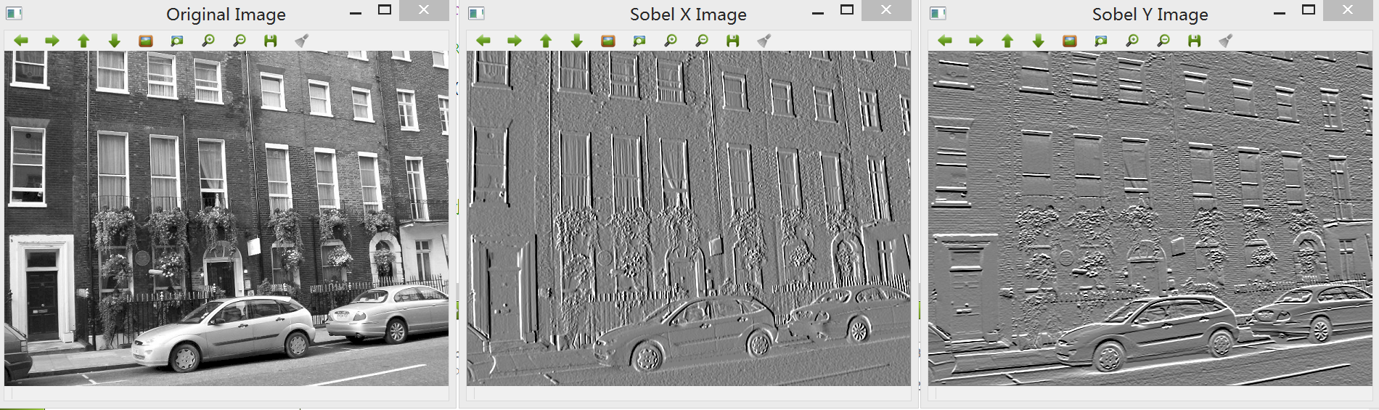Click the 'Sobel Y Image' title text
This screenshot has height=410, width=1379.
point(1150,15)
